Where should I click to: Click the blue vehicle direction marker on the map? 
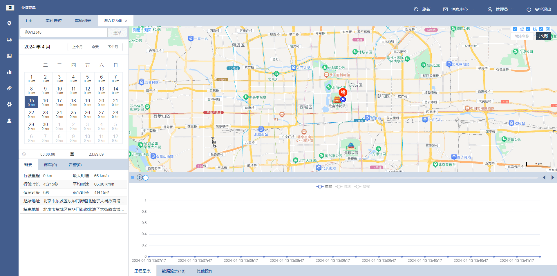343,99
